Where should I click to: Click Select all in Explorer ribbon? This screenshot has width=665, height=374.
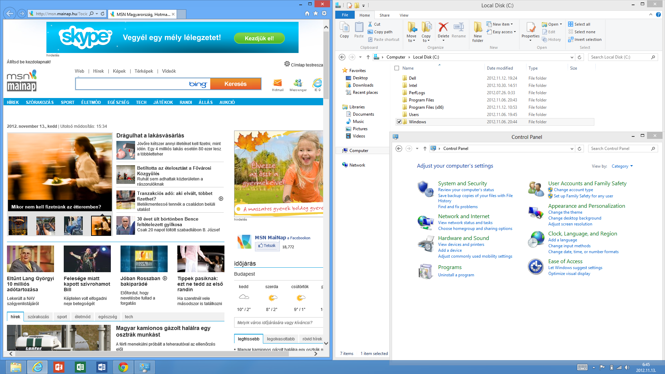(x=579, y=24)
